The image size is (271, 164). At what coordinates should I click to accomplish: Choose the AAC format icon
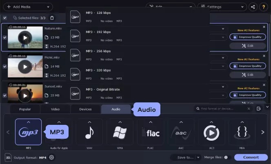point(181,132)
